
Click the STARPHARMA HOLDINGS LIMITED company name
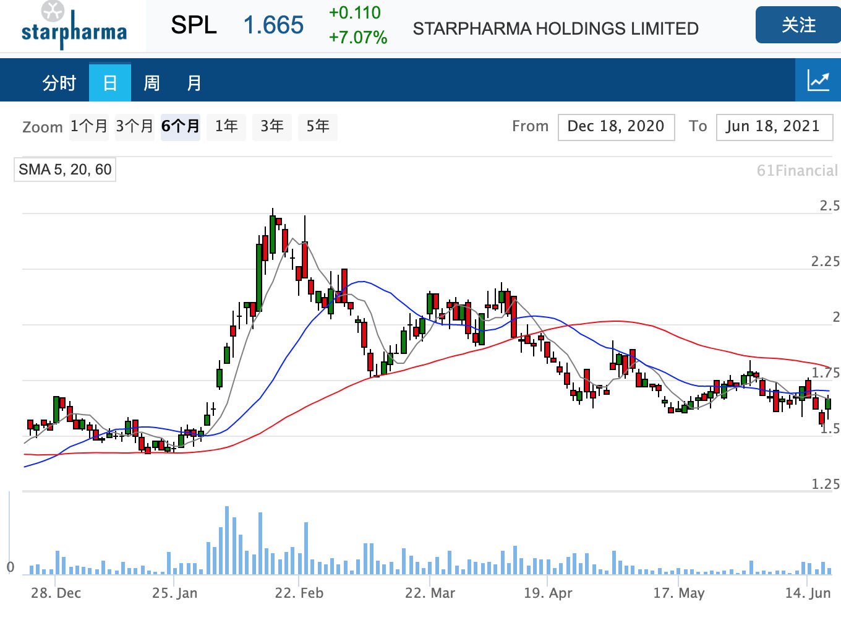[555, 28]
